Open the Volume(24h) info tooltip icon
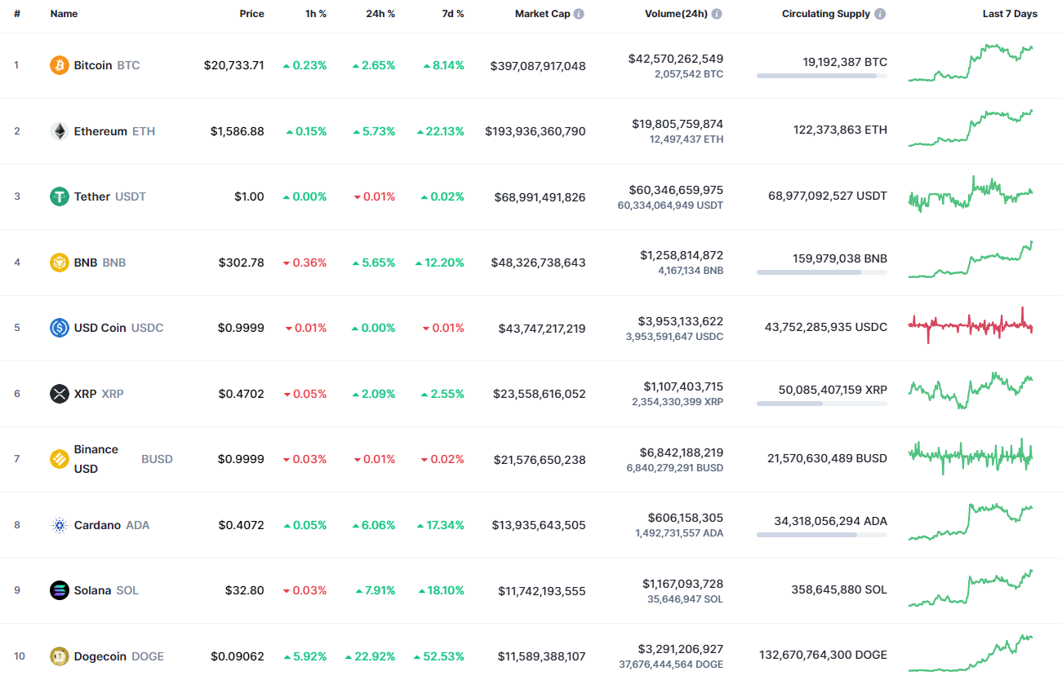 pos(717,14)
